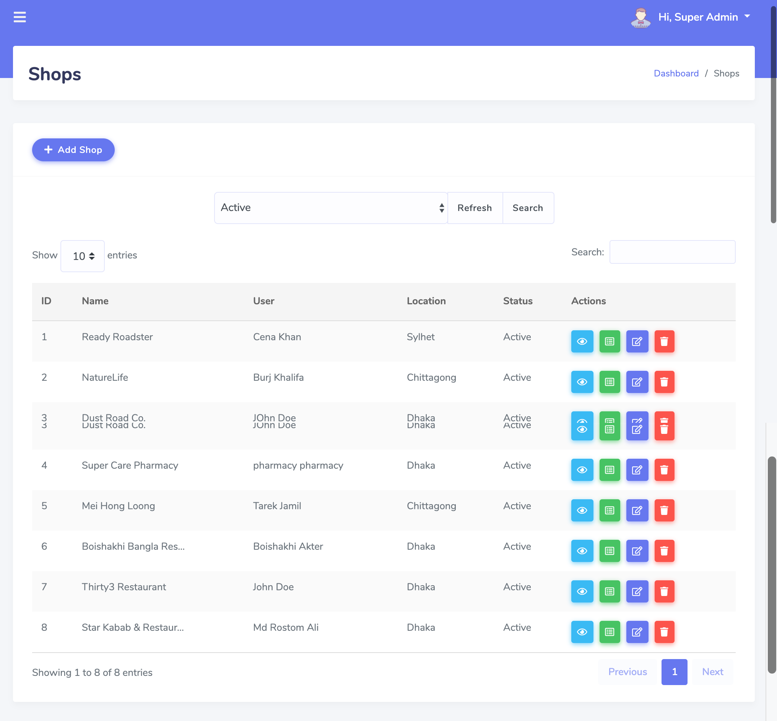
Task: Open list icon for Boishakhi Bangla Res...
Action: click(609, 551)
